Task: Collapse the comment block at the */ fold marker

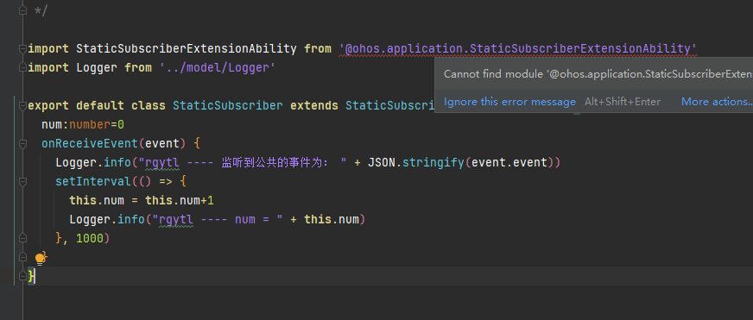Action: [x=22, y=10]
